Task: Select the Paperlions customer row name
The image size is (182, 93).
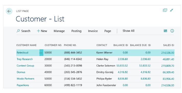Action: pyautogui.click(x=23, y=85)
